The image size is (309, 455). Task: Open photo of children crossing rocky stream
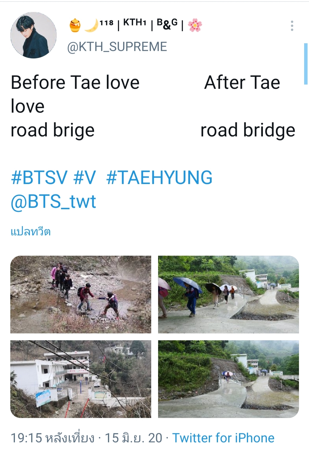point(81,294)
